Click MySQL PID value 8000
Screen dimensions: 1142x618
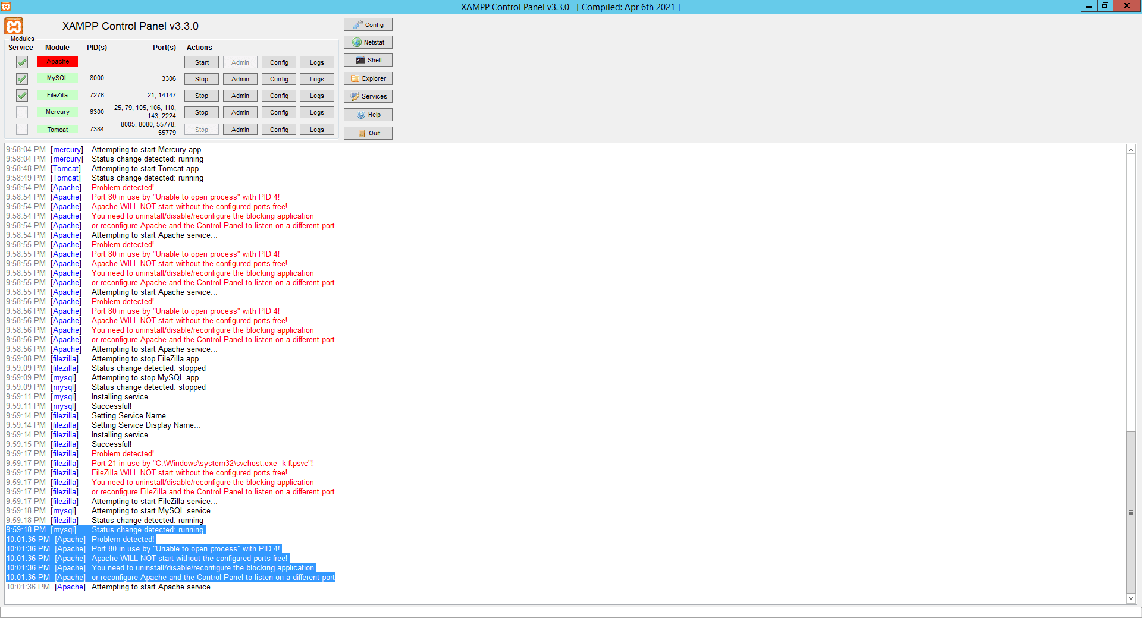(97, 78)
